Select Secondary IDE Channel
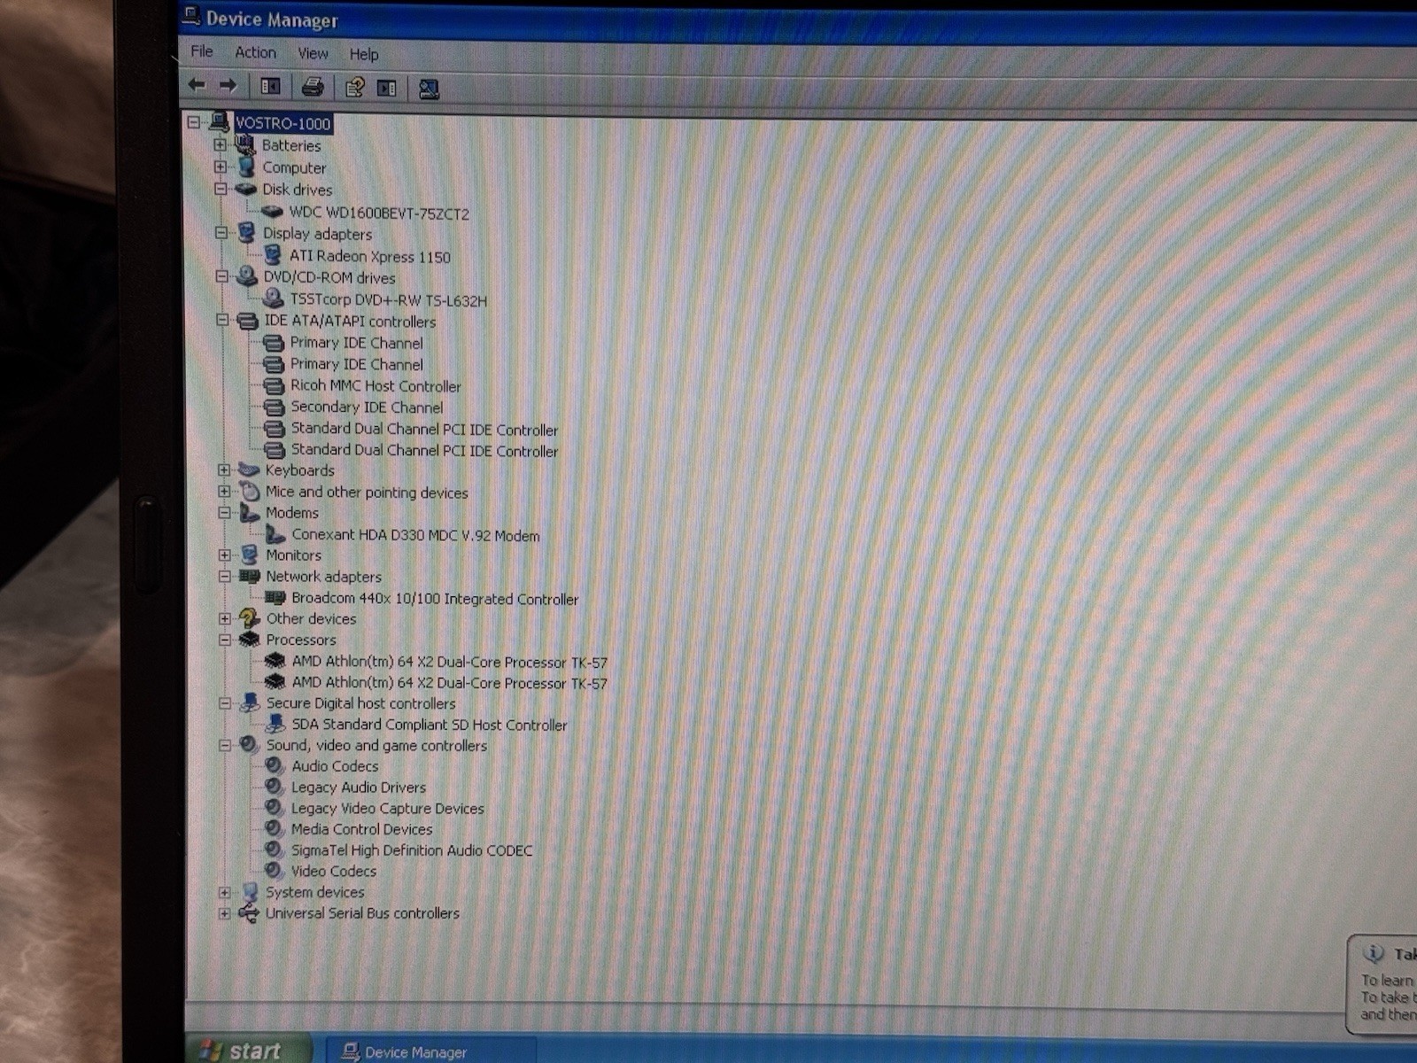Viewport: 1417px width, 1063px height. click(x=367, y=407)
